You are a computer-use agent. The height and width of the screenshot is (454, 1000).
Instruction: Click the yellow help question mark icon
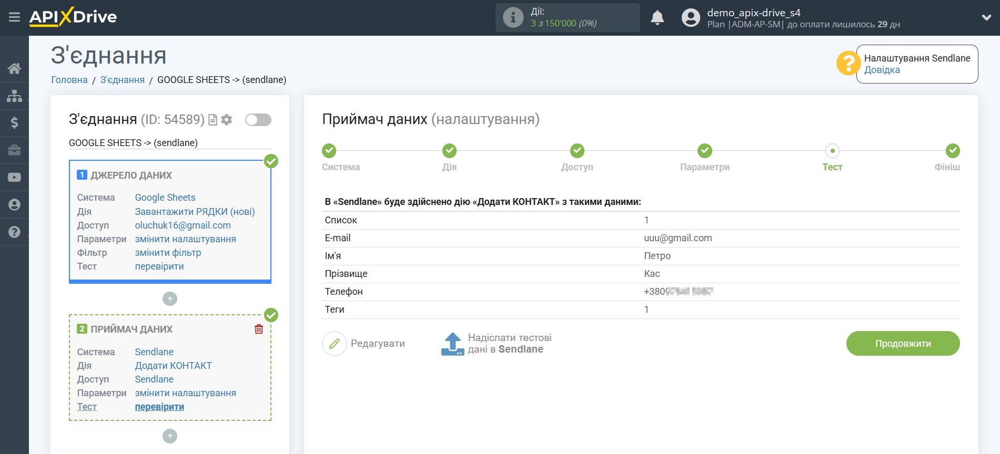(x=848, y=63)
